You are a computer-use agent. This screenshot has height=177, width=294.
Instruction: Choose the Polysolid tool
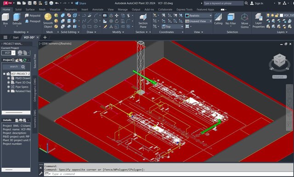(33, 16)
